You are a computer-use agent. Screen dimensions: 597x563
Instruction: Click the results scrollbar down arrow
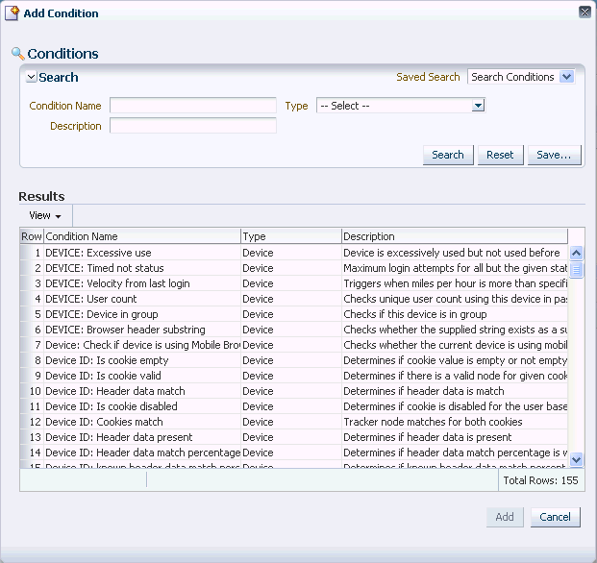(577, 459)
